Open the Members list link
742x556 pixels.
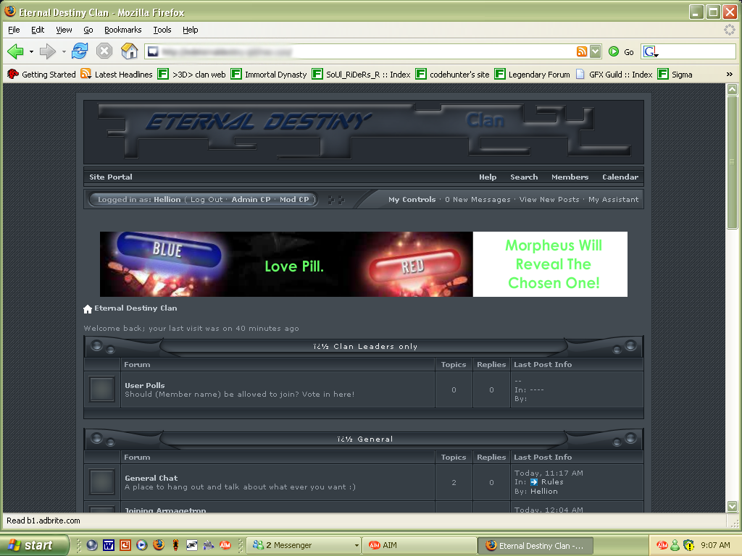pos(570,177)
